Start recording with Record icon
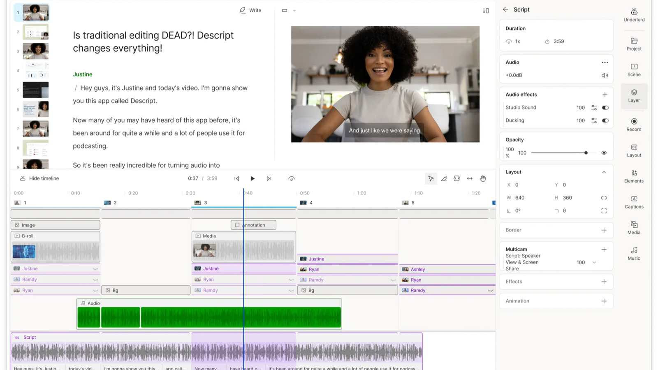 coord(634,125)
